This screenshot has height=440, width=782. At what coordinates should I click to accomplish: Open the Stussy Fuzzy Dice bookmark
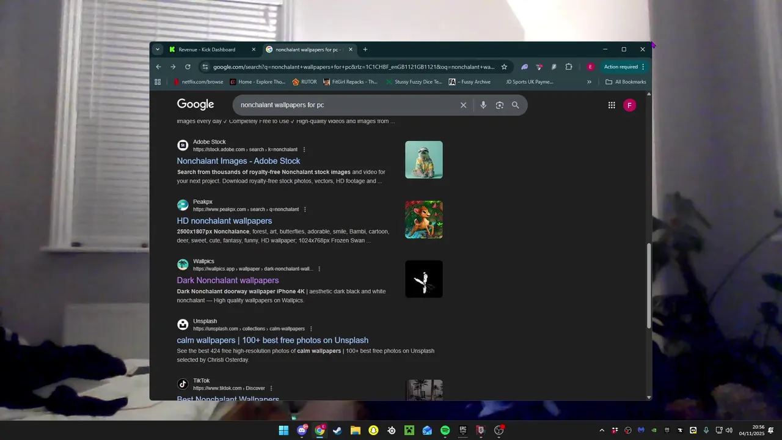click(x=414, y=81)
